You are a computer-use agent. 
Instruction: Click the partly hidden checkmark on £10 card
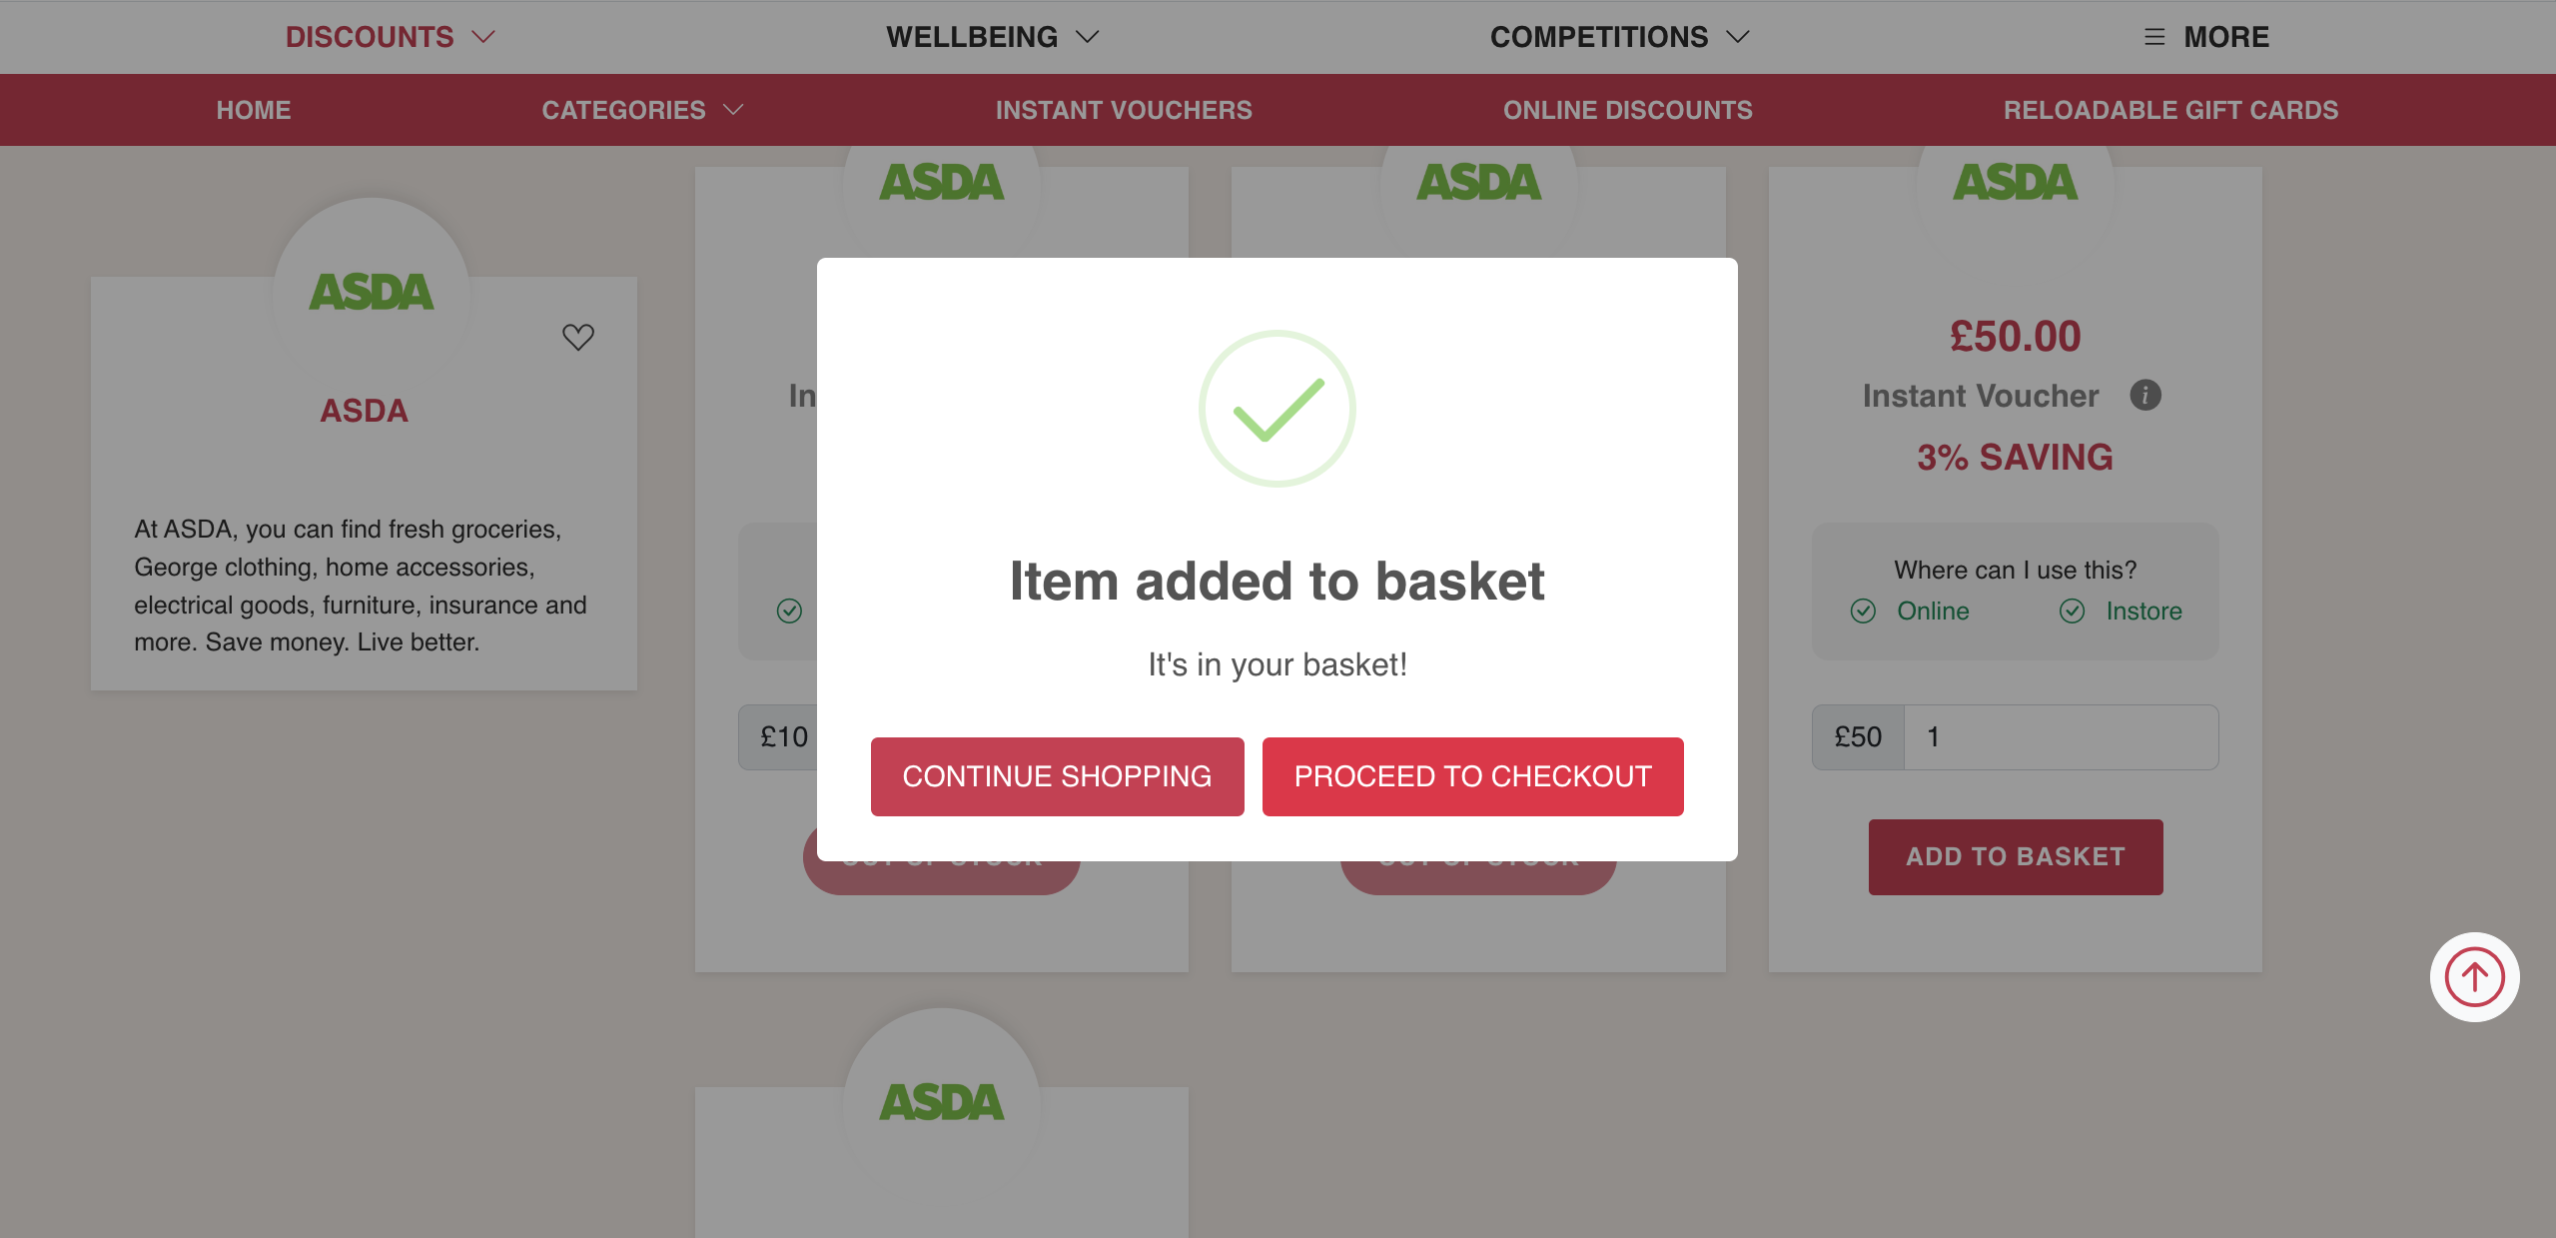pos(789,611)
